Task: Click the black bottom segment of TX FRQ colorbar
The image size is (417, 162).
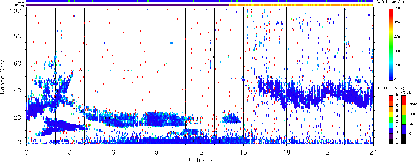Action: click(391, 142)
